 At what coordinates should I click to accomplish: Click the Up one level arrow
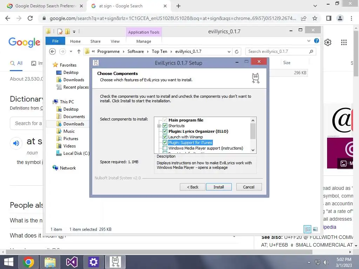click(x=79, y=51)
